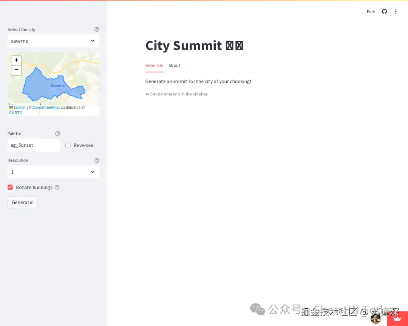This screenshot has width=408, height=326.
Task: Click the zoom-out button on the map
Action: tap(16, 70)
